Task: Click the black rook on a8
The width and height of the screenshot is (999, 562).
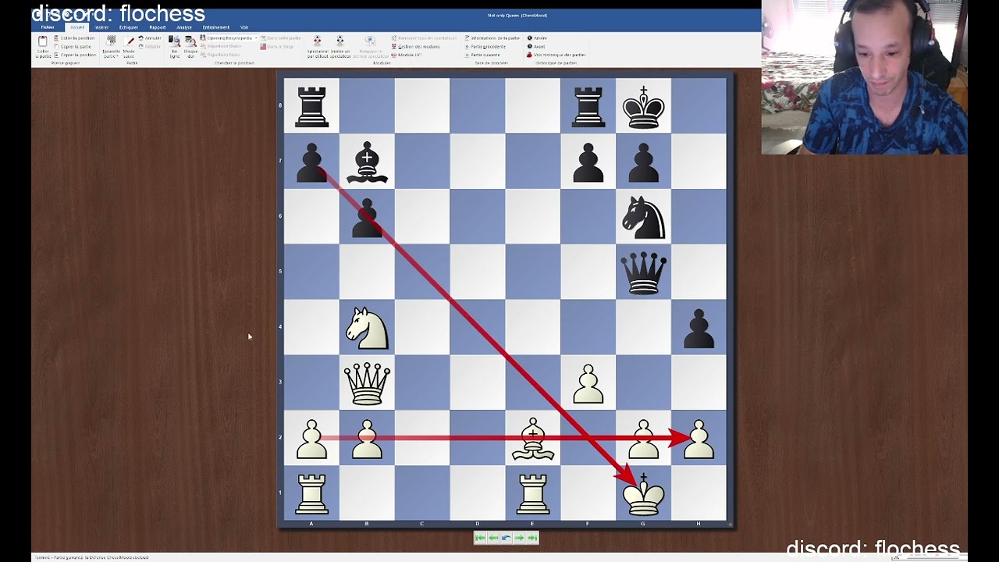Action: click(311, 108)
